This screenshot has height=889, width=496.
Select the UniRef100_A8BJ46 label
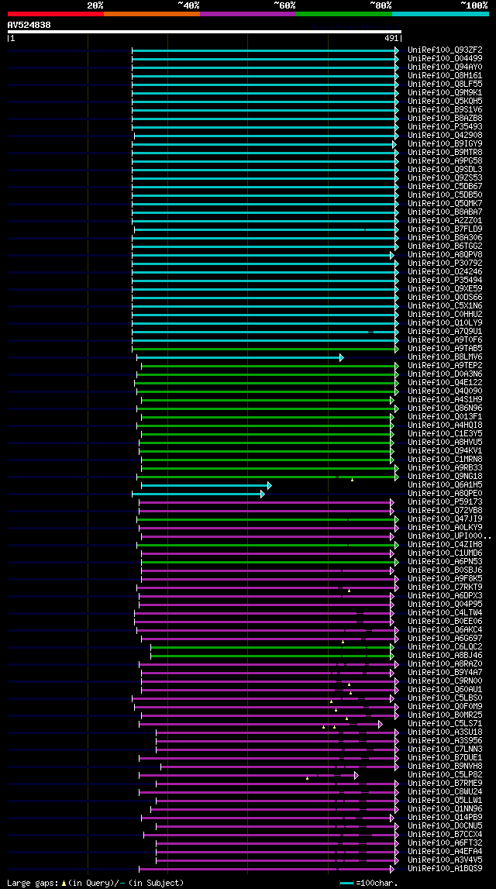(x=445, y=656)
